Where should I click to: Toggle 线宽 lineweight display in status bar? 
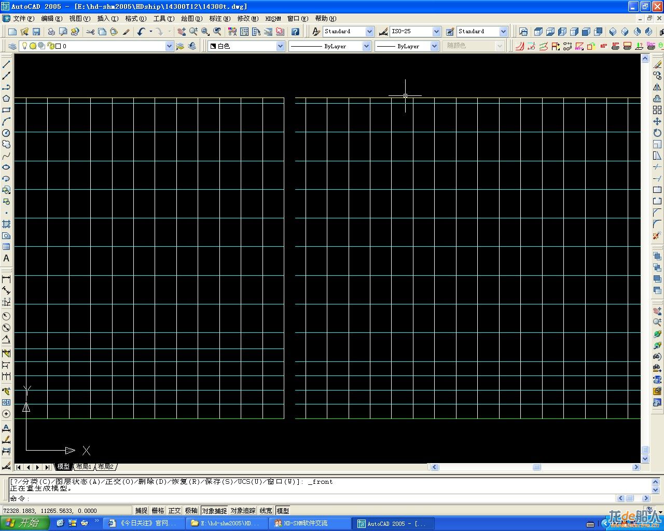[x=266, y=511]
